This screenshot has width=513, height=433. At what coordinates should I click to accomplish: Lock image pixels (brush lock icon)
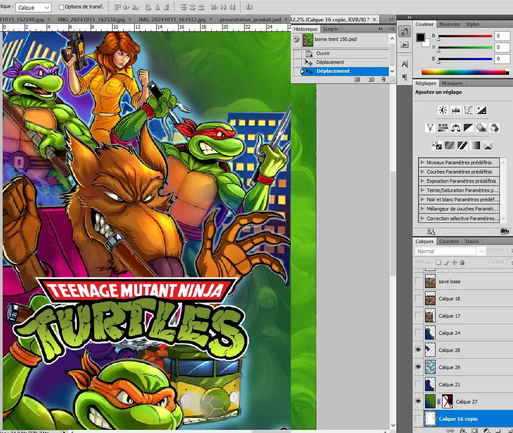coord(447,263)
